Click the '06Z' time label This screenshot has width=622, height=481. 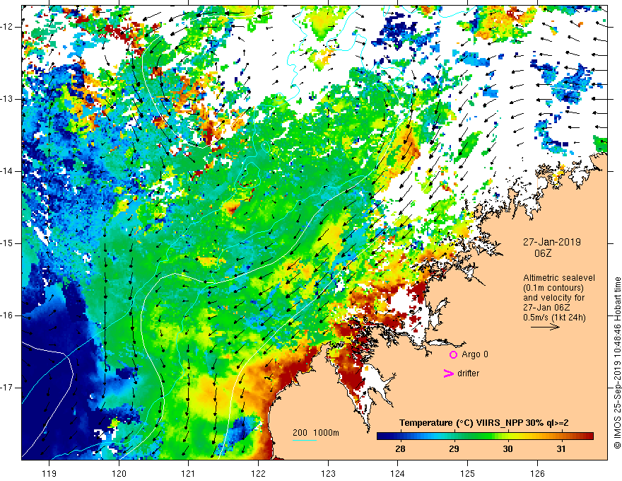543,253
